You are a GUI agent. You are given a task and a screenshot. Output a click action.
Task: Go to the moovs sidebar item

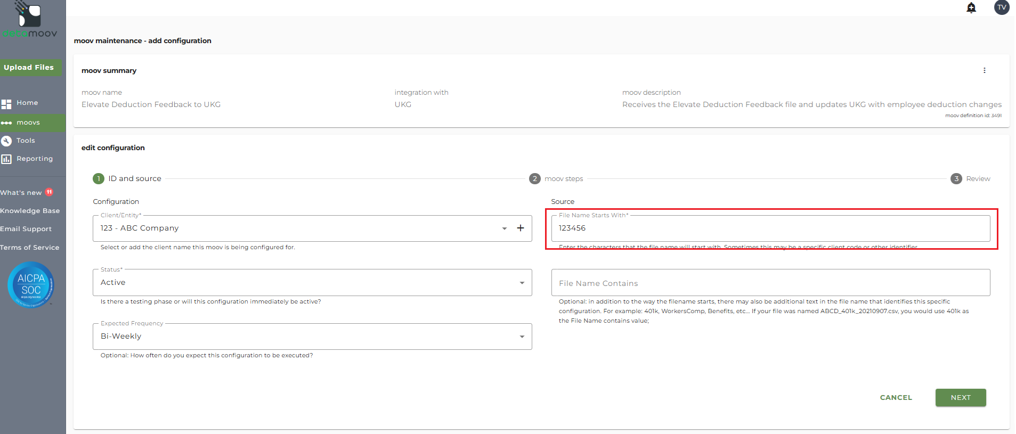click(28, 122)
